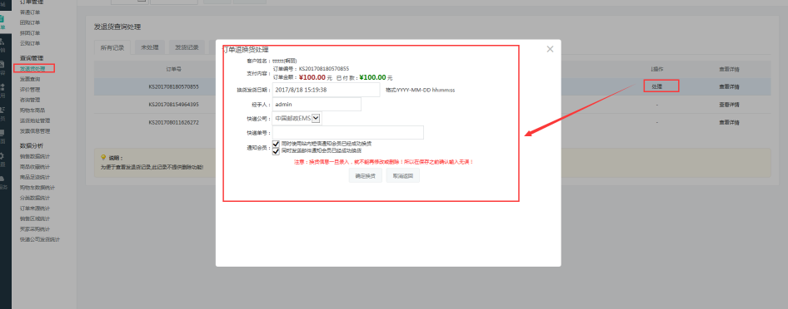Select 发退货处理 in the side menu
The image size is (788, 309).
coord(32,69)
